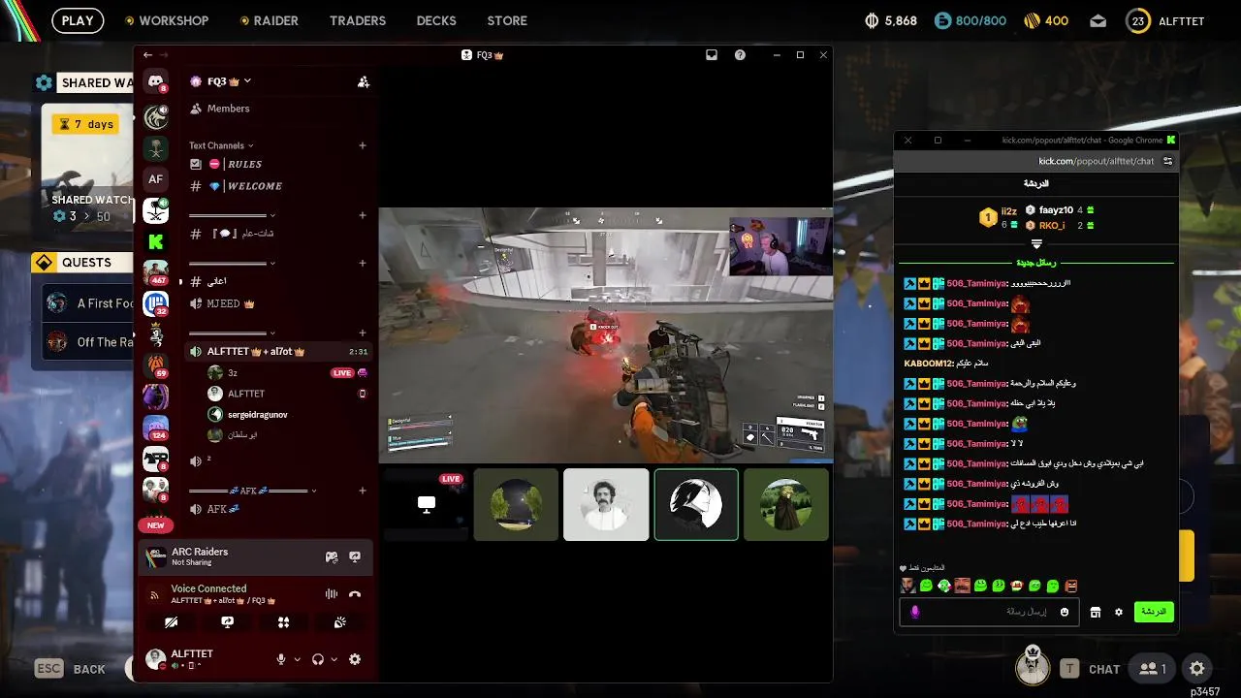Select the ALFTTET + al7ot voice channel
Screen dimensions: 1241x698
point(279,352)
